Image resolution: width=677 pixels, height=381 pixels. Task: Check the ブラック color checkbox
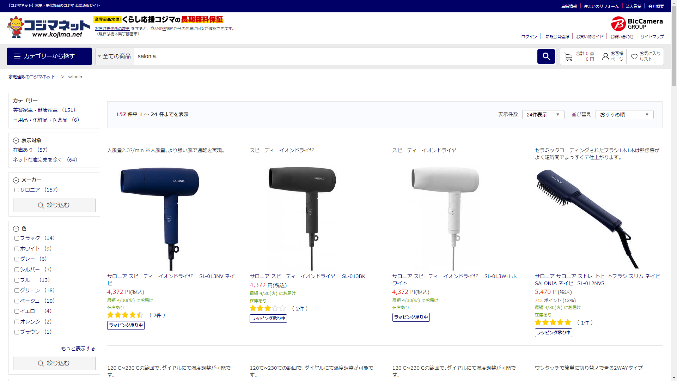[17, 238]
